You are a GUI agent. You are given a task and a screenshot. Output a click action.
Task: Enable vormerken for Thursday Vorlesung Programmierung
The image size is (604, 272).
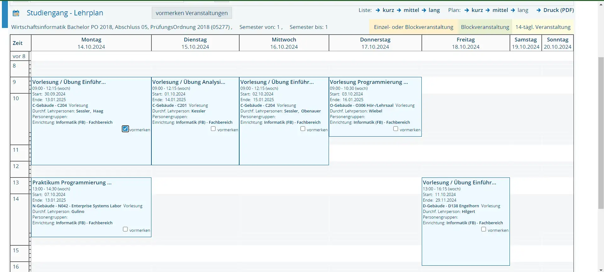[x=396, y=129]
